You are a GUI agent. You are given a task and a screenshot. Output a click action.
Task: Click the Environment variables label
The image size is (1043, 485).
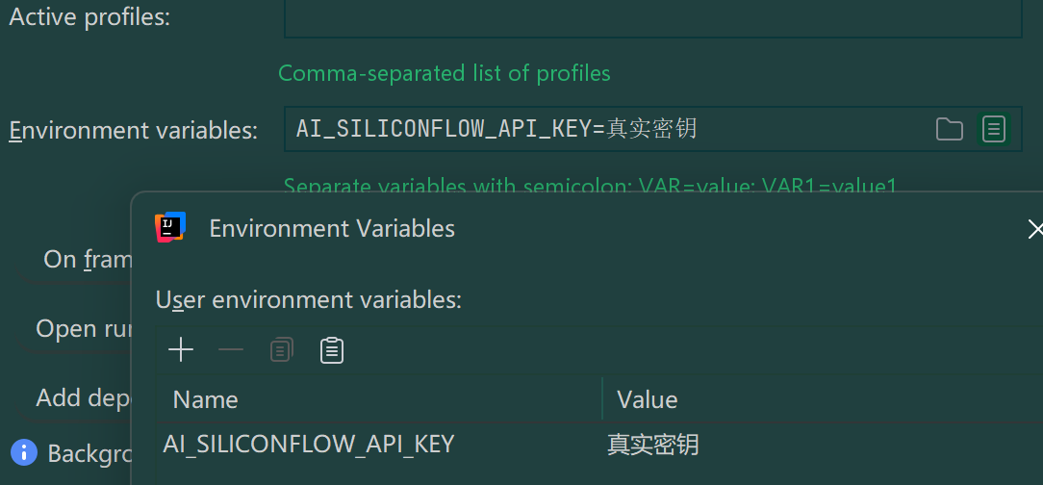click(133, 131)
